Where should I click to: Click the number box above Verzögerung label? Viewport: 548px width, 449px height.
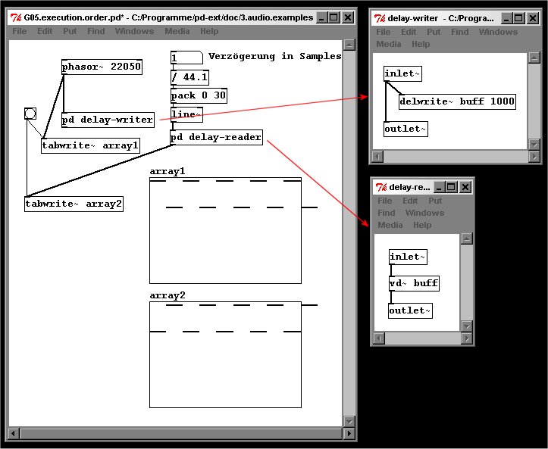[186, 58]
